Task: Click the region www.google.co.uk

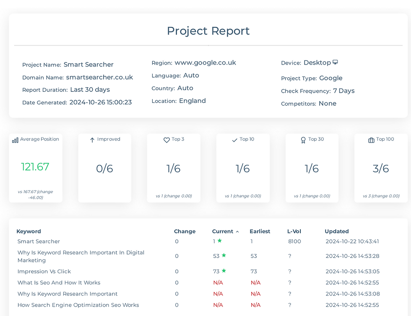Action: 205,63
